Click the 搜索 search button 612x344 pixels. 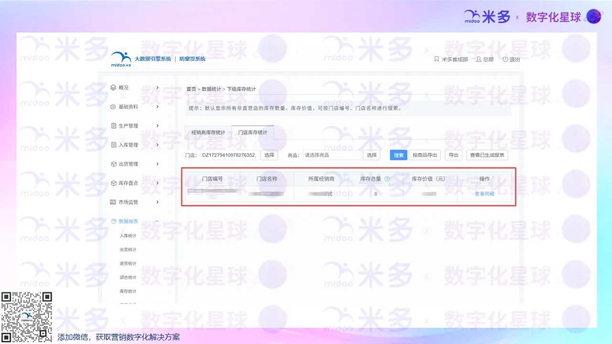click(x=398, y=155)
